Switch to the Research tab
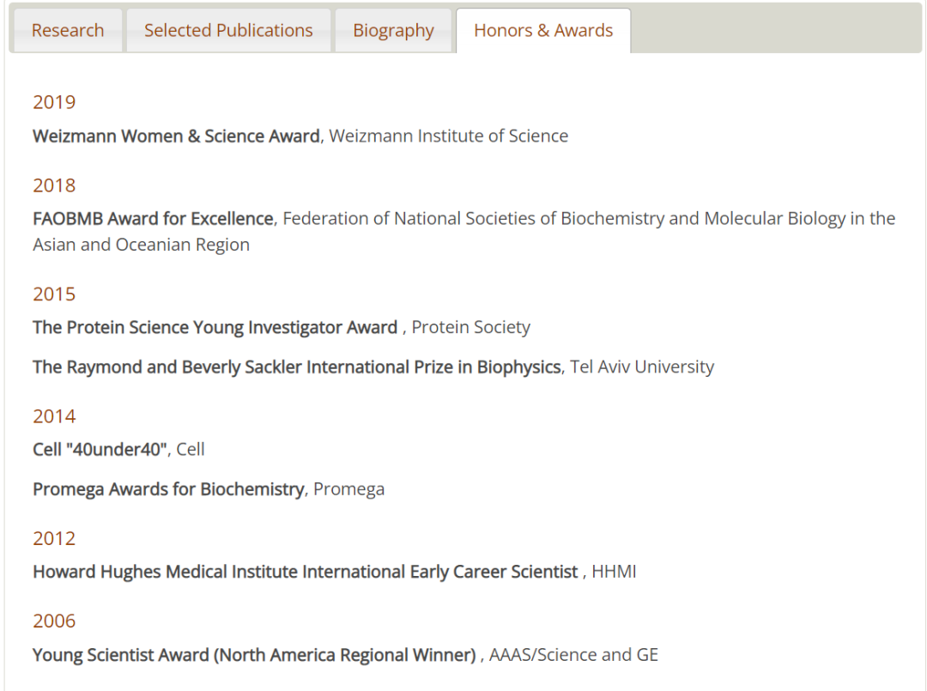 (x=68, y=30)
